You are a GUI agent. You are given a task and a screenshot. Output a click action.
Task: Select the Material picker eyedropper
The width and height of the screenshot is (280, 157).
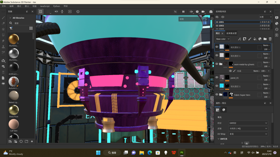pyautogui.click(x=3, y=53)
